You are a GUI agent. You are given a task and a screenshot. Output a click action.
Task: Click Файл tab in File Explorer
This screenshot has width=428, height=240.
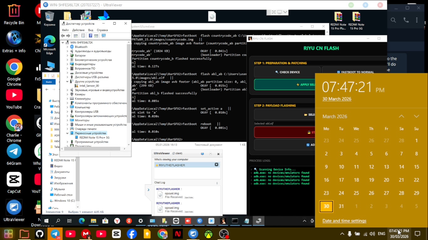coord(49,82)
